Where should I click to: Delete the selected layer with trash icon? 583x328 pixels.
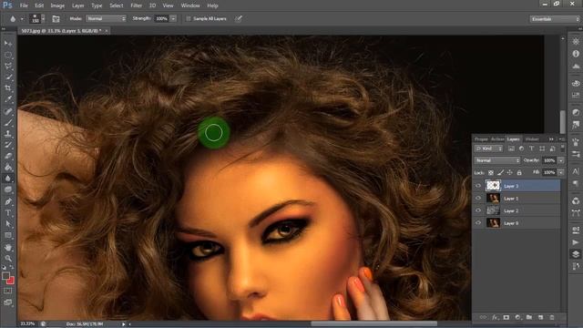point(552,317)
